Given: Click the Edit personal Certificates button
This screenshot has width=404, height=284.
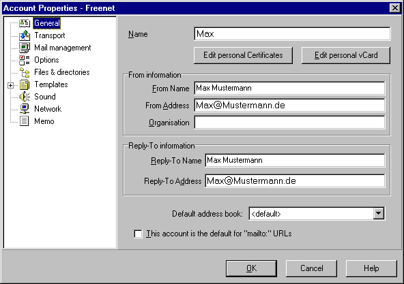Looking at the screenshot, I should (x=243, y=55).
